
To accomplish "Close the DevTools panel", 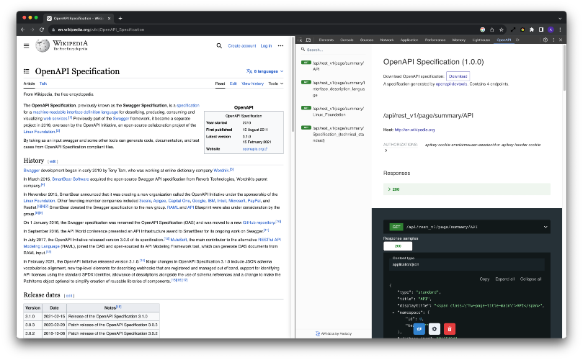I will click(x=561, y=40).
